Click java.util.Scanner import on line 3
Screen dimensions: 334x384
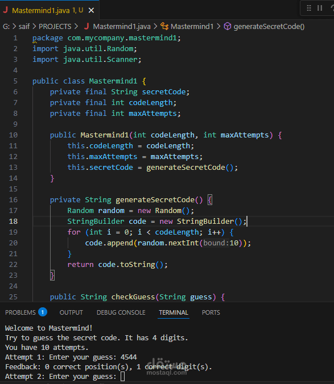click(102, 60)
